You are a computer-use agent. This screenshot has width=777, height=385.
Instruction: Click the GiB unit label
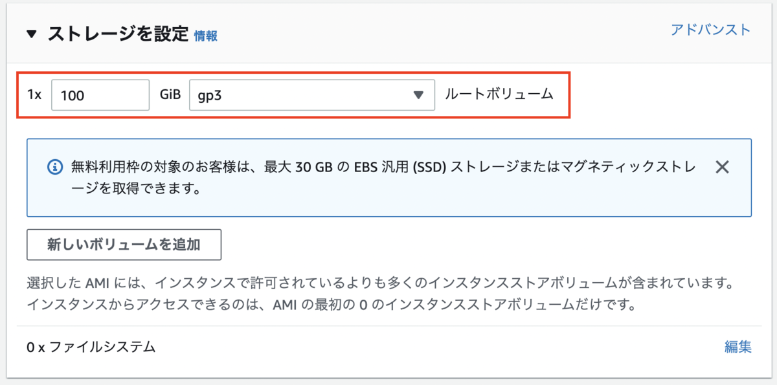click(x=170, y=94)
